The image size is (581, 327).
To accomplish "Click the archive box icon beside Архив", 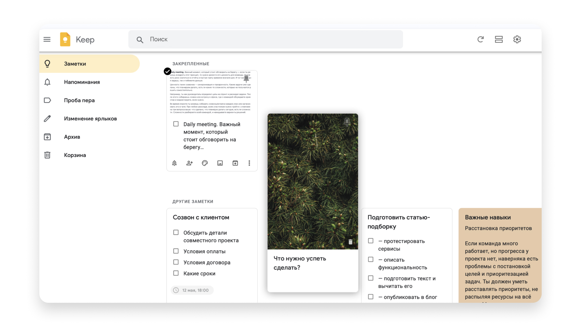I will pos(48,137).
